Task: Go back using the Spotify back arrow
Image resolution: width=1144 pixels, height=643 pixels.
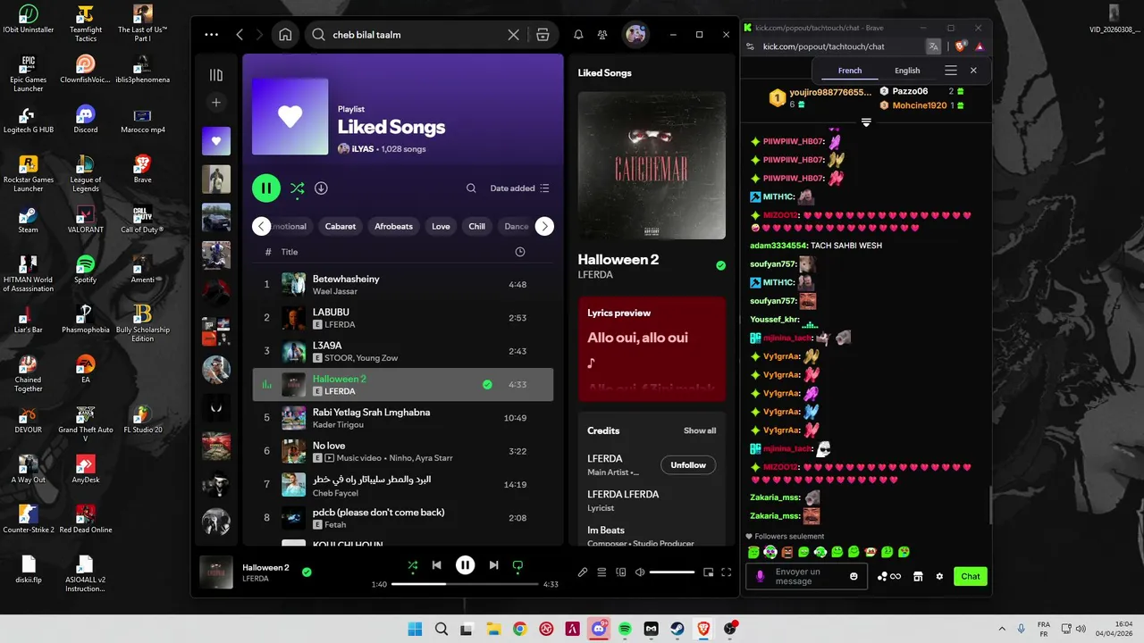Action: tap(240, 35)
